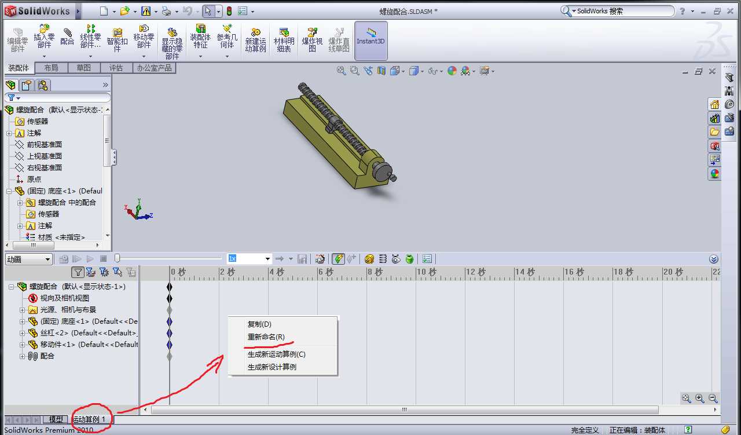Switch to the 评估 ribbon tab
The width and height of the screenshot is (741, 435).
pos(116,68)
